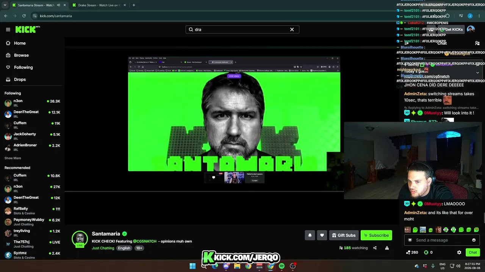485x272 pixels.
Task: Switch to the Drake Stream browser tab
Action: (99, 5)
